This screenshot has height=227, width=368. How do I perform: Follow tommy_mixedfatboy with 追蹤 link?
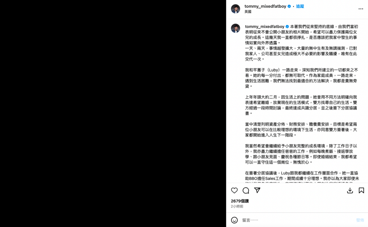(x=300, y=6)
